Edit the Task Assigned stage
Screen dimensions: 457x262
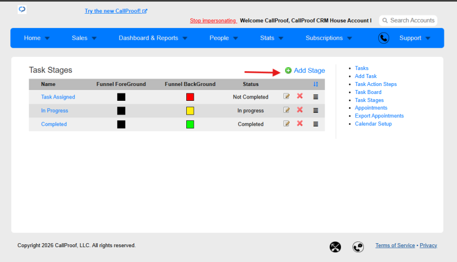click(x=287, y=96)
